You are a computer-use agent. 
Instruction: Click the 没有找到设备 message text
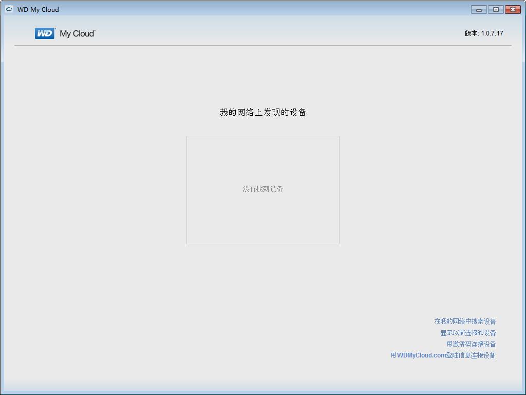[262, 189]
